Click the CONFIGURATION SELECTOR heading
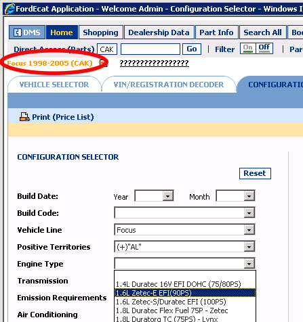This screenshot has height=322, width=303. (x=68, y=157)
